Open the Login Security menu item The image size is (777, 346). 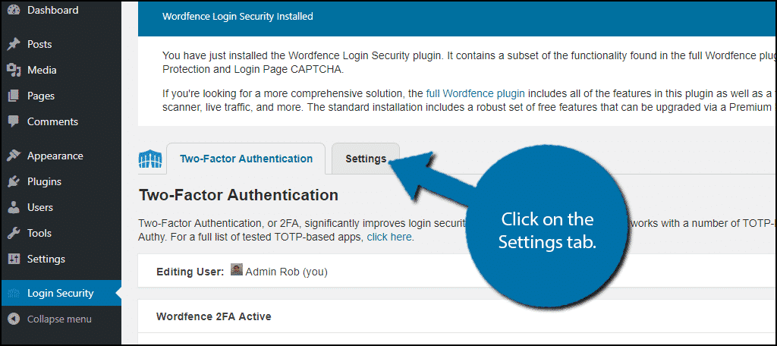click(61, 293)
